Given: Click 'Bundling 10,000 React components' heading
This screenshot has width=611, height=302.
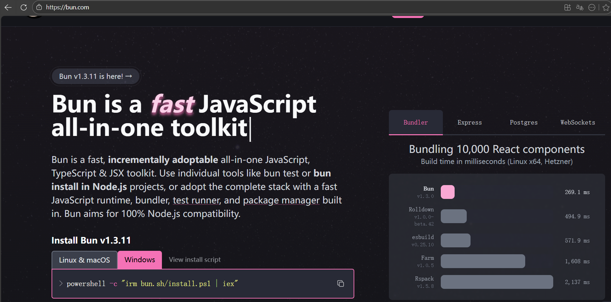Looking at the screenshot, I should pyautogui.click(x=497, y=149).
